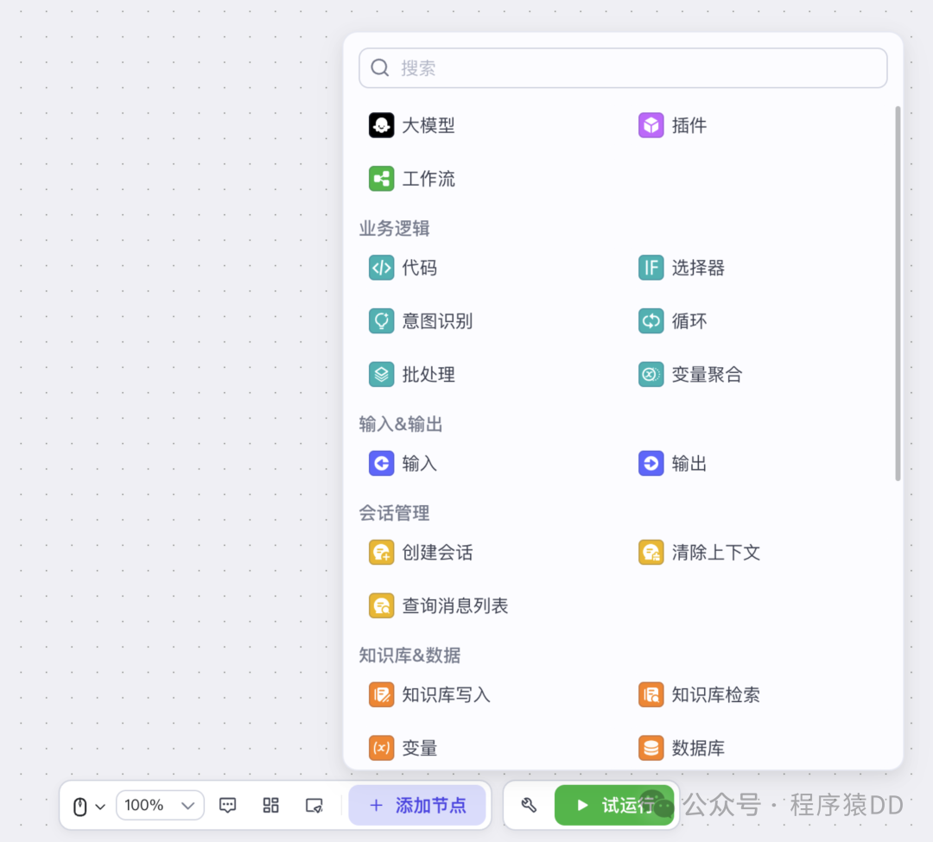Open the debug wrench tool
The image size is (933, 842).
529,805
